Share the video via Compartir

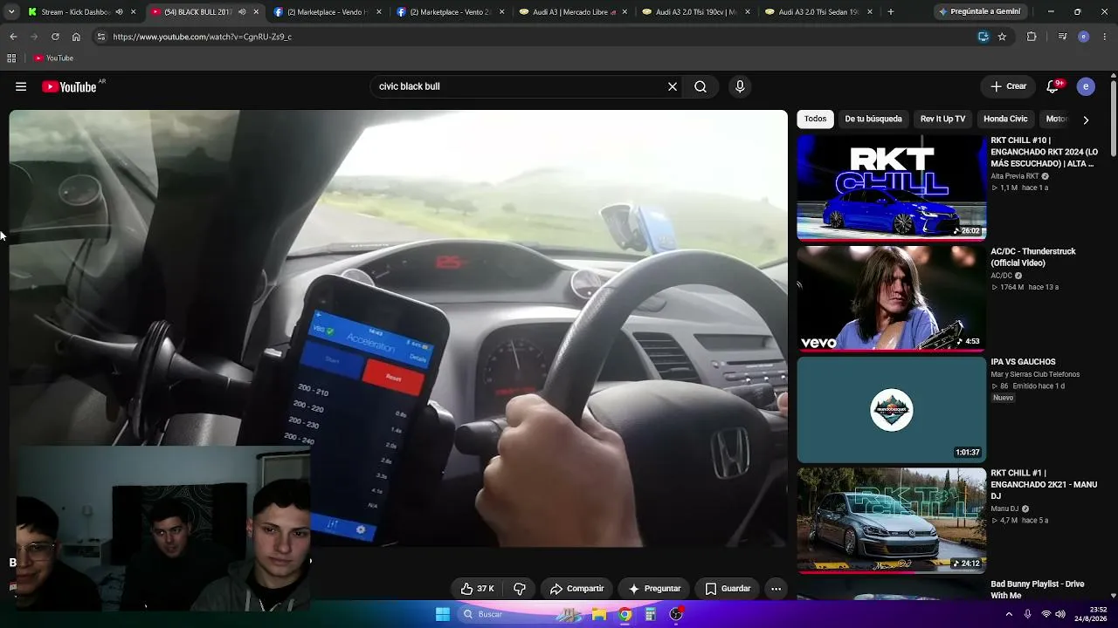point(576,589)
